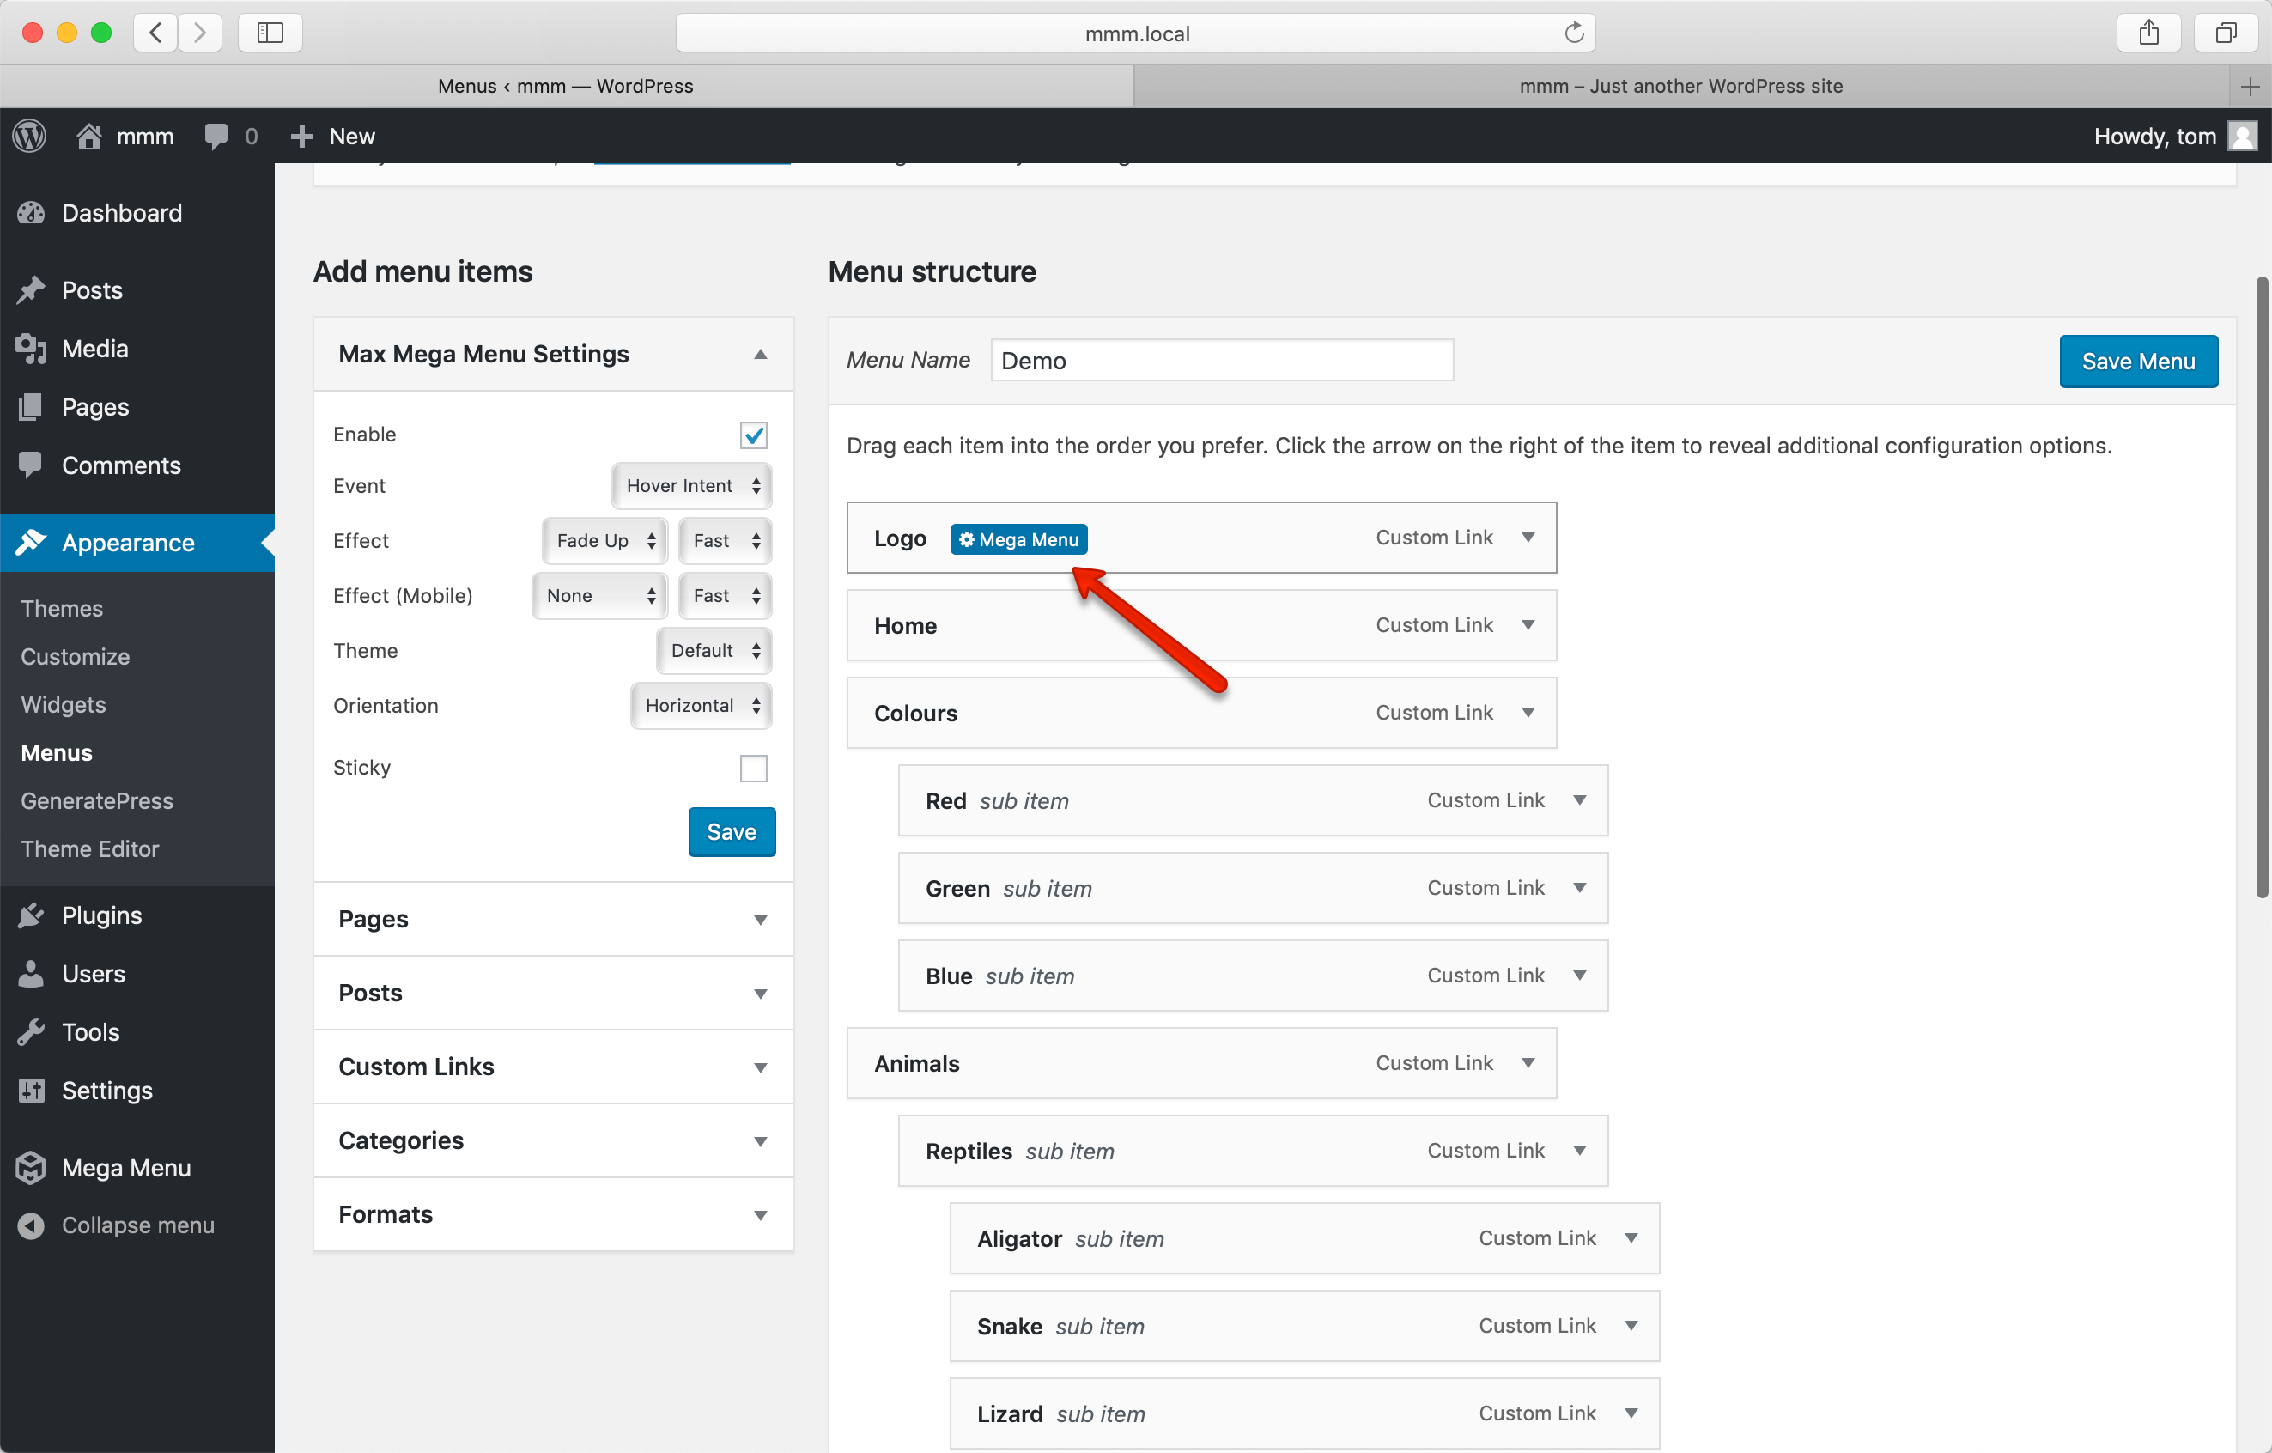Click the Plugins icon in sidebar
The height and width of the screenshot is (1453, 2272).
click(x=31, y=915)
